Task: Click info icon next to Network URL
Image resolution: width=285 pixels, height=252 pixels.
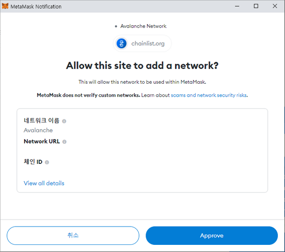Action: tap(64, 142)
